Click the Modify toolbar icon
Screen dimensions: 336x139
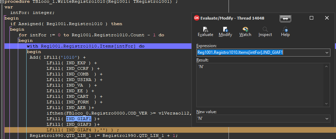[225, 29]
